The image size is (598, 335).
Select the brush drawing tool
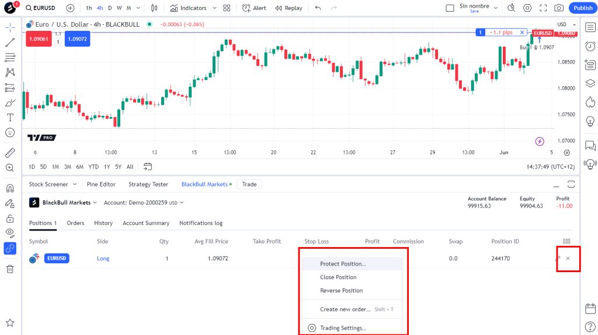[10, 103]
